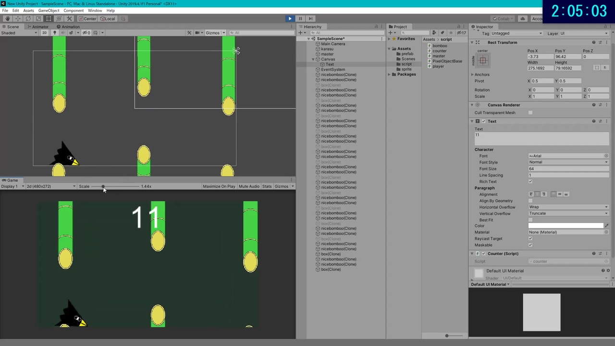Click Project search by label icon
The width and height of the screenshot is (615, 346).
[x=443, y=33]
